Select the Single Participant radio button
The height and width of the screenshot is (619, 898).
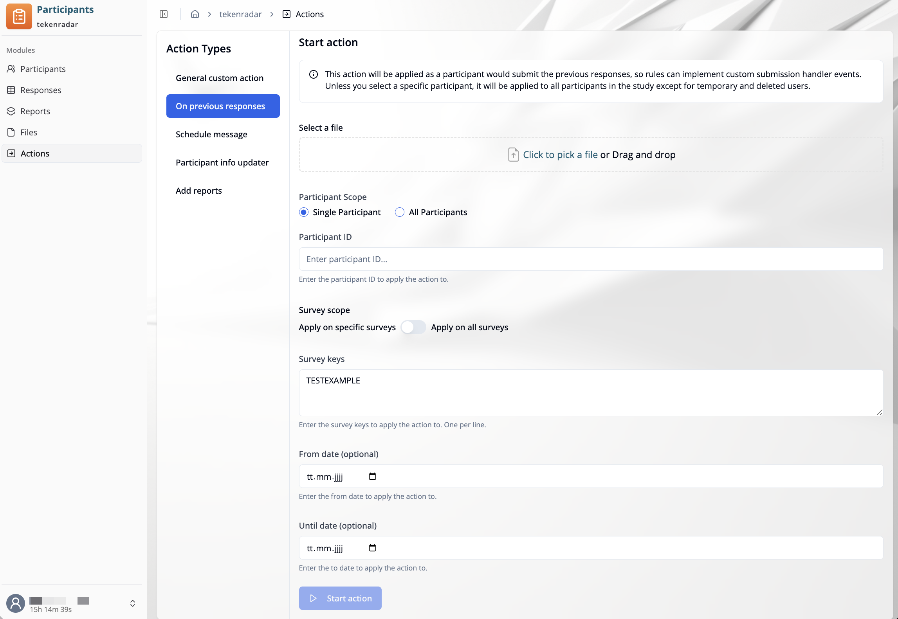pos(303,212)
